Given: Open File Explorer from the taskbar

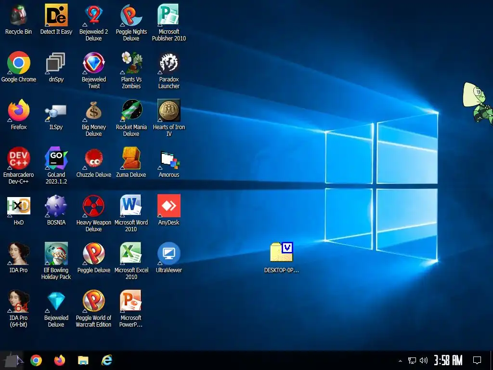Looking at the screenshot, I should (x=83, y=360).
